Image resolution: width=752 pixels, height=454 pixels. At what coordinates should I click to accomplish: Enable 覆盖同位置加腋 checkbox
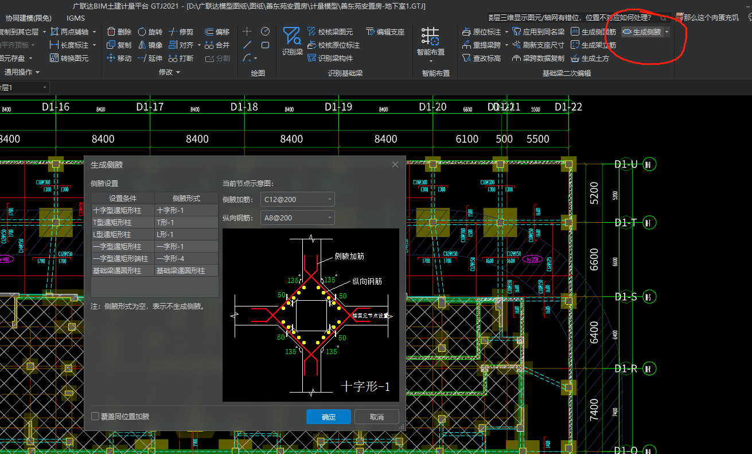(x=95, y=416)
